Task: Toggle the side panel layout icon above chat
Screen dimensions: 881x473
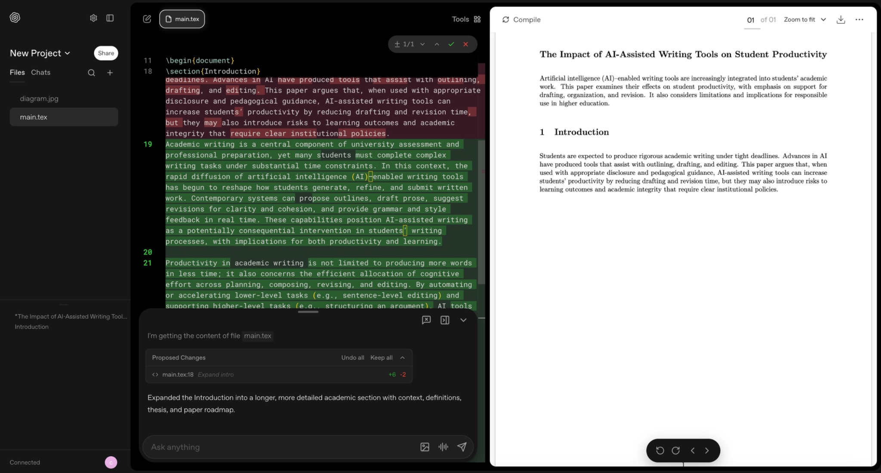Action: (x=445, y=320)
